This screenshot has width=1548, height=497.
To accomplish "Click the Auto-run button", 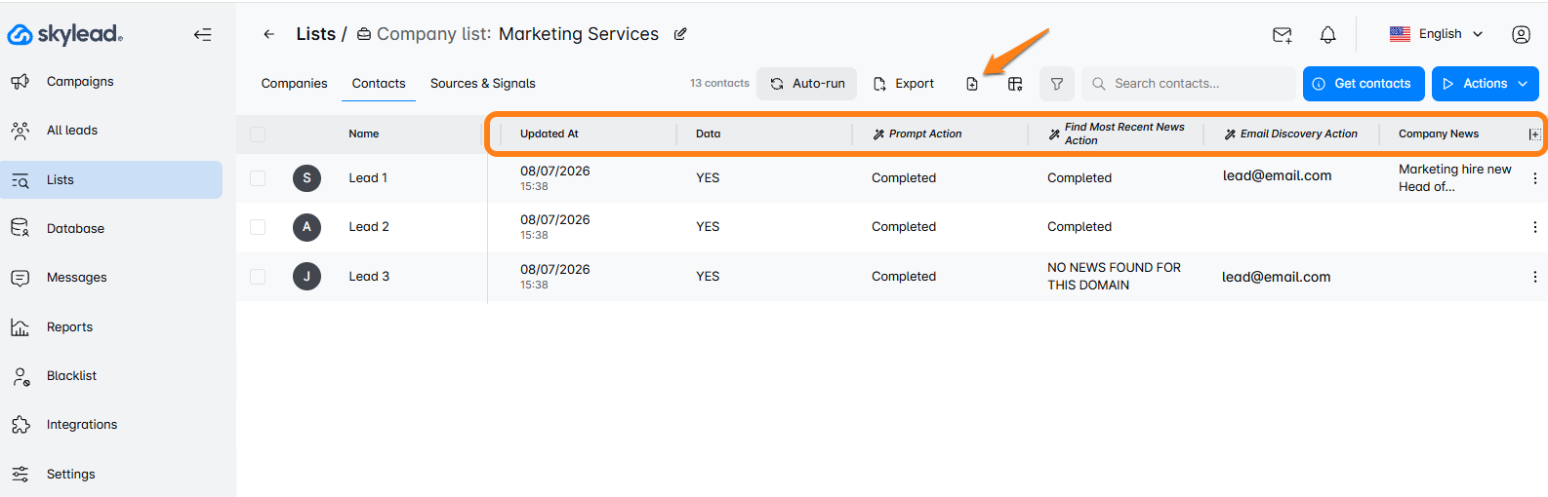I will click(x=807, y=84).
